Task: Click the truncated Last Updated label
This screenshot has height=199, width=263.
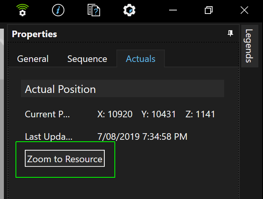Action: click(x=48, y=137)
